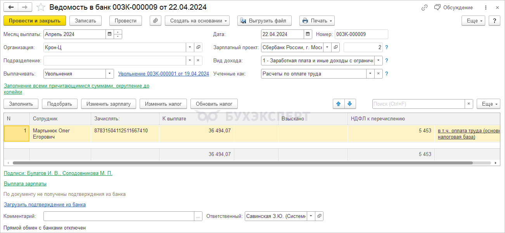Click Изменить зарплату button
Image resolution: width=505 pixels, height=233 pixels.
(x=109, y=104)
